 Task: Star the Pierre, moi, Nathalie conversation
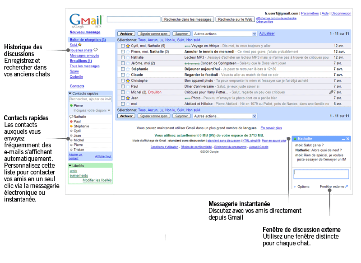click(x=128, y=52)
